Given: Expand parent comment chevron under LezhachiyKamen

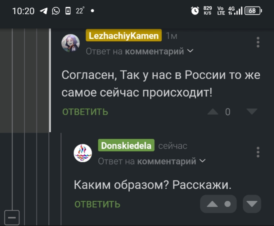Looking at the screenshot, I should click(x=190, y=51).
